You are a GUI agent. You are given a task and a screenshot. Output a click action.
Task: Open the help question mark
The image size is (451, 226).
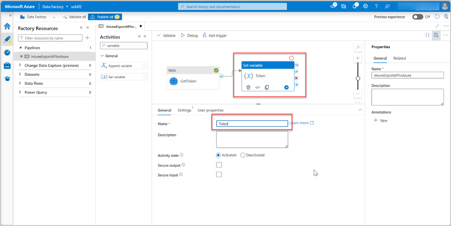(376, 6)
